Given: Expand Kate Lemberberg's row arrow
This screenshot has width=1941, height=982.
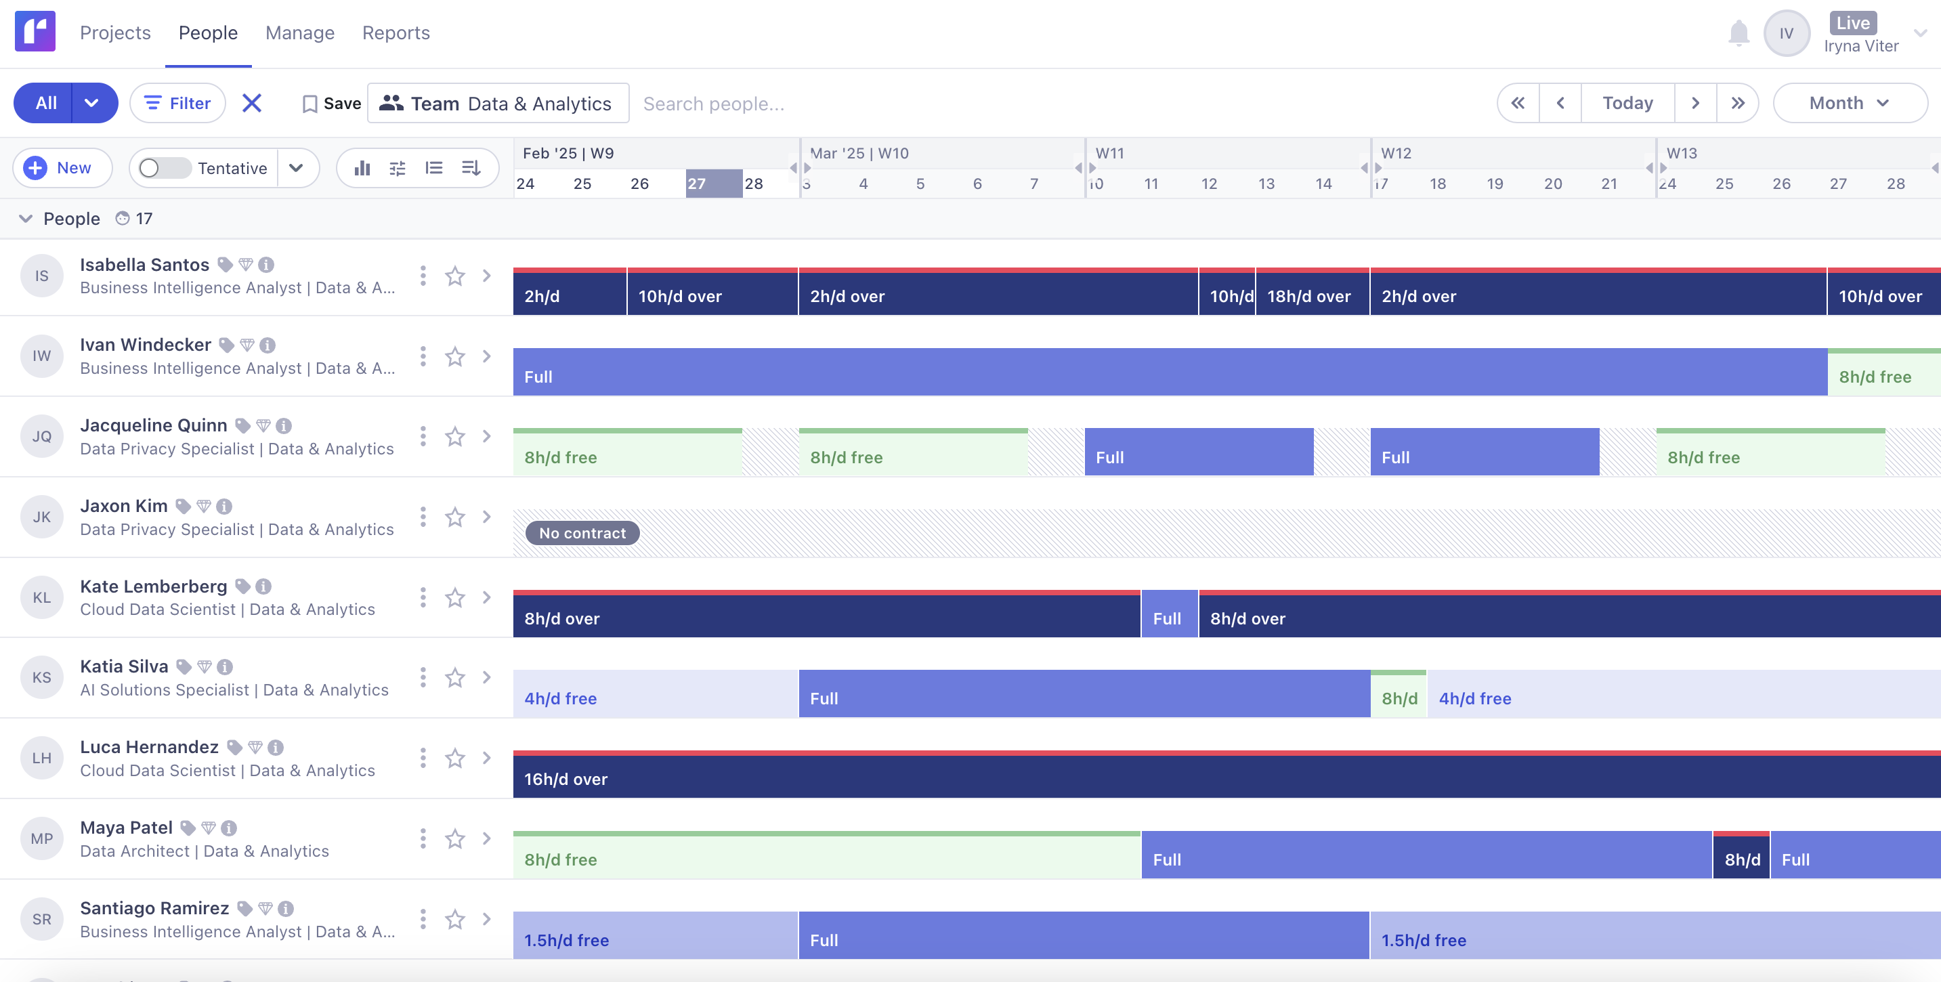Looking at the screenshot, I should point(487,597).
